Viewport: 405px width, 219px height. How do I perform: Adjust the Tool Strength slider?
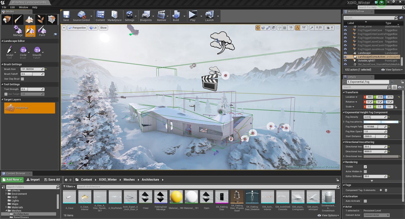point(32,89)
